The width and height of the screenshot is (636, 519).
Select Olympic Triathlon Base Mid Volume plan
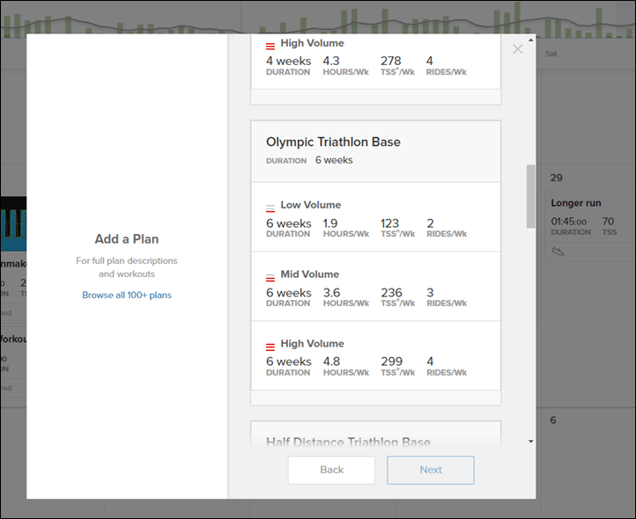click(x=375, y=287)
